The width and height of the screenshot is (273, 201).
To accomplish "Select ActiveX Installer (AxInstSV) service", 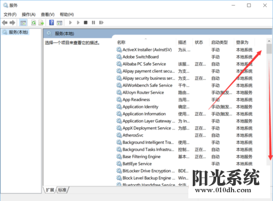I will 147,50.
